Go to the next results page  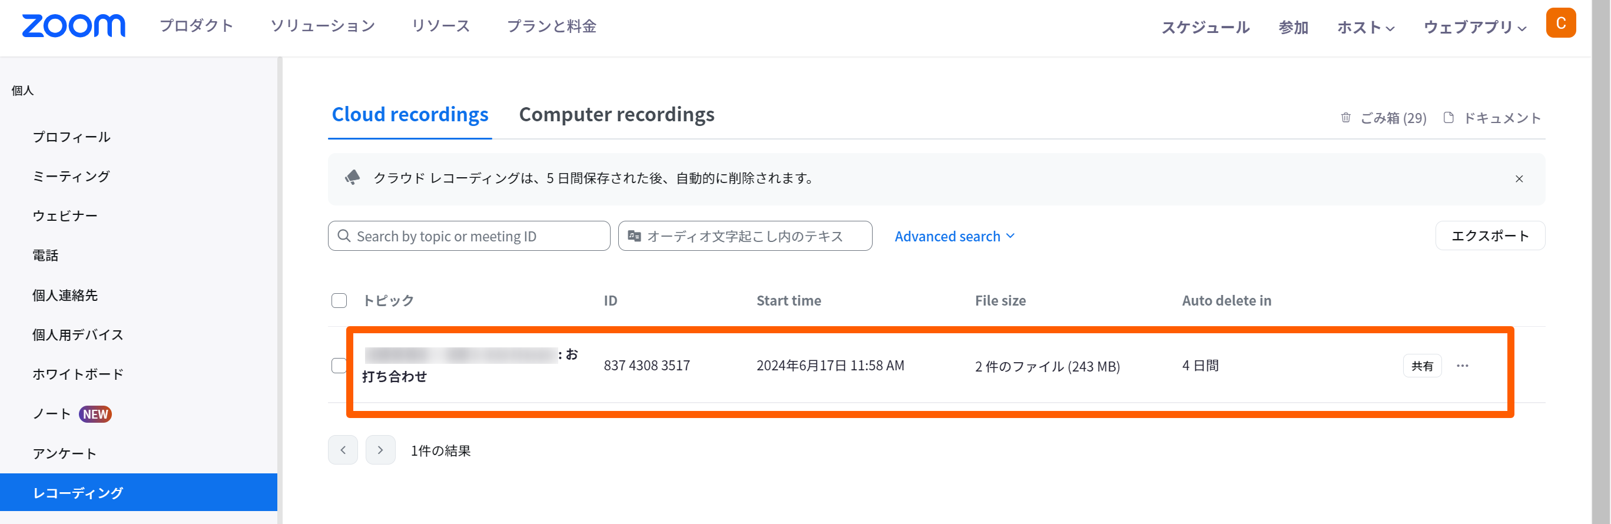(x=380, y=450)
